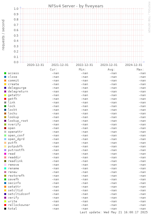Image resolution: width=152 pixels, height=216 pixels.
Task: Click the magenta read legend swatch
Action: pyautogui.click(x=5, y=154)
